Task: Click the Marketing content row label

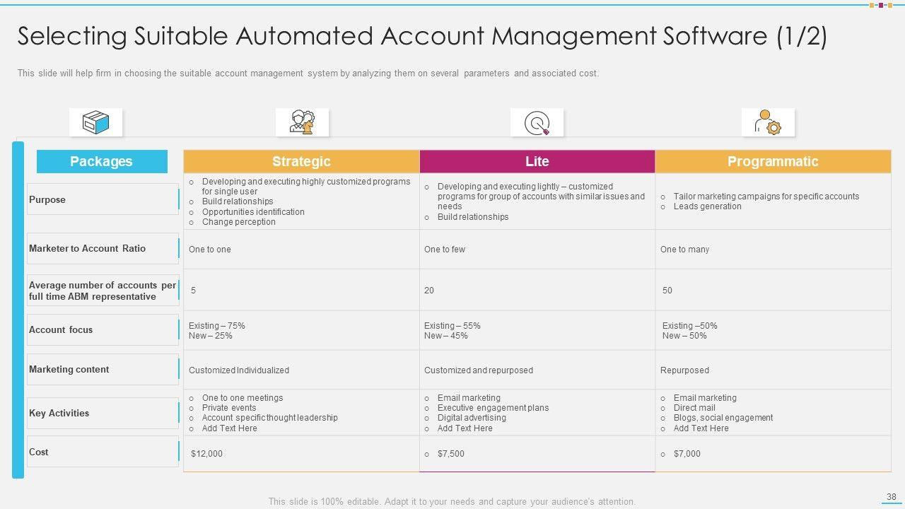Action: [x=103, y=369]
